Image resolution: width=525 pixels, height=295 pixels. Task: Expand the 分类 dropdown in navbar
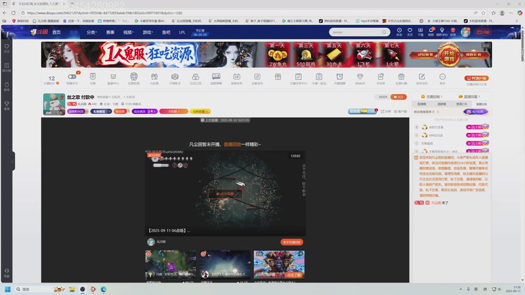point(91,32)
